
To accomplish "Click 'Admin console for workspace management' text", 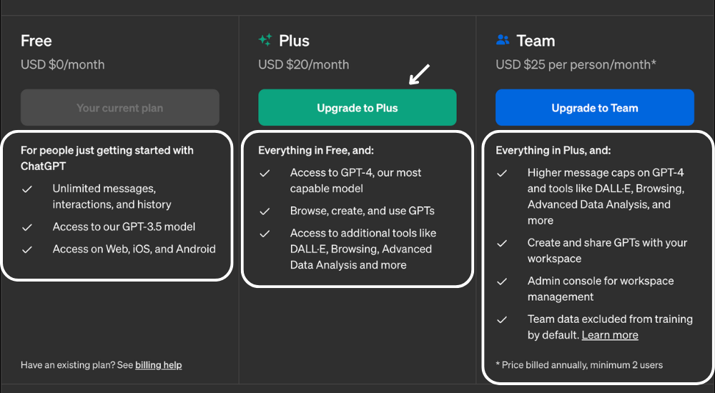I will (x=601, y=289).
